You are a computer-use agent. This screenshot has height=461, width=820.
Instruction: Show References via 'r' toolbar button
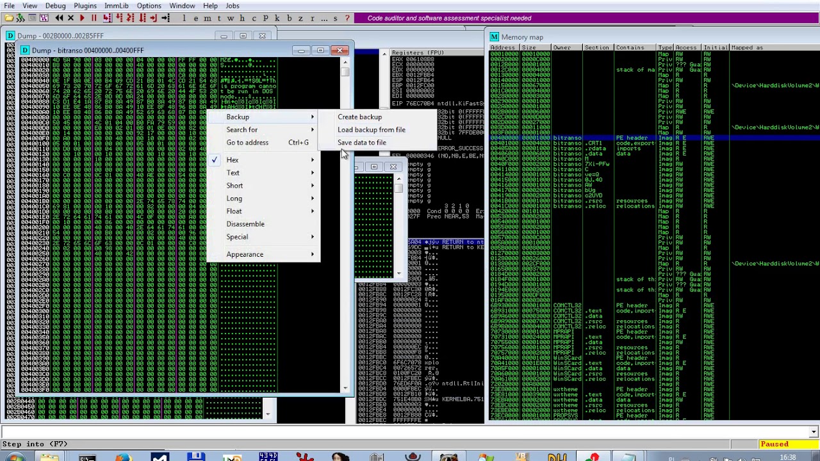[x=313, y=18]
